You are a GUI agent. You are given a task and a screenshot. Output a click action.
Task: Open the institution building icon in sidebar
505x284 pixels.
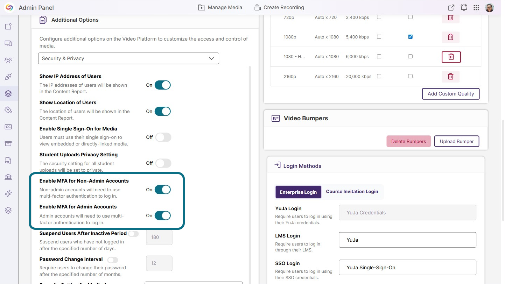point(8,177)
